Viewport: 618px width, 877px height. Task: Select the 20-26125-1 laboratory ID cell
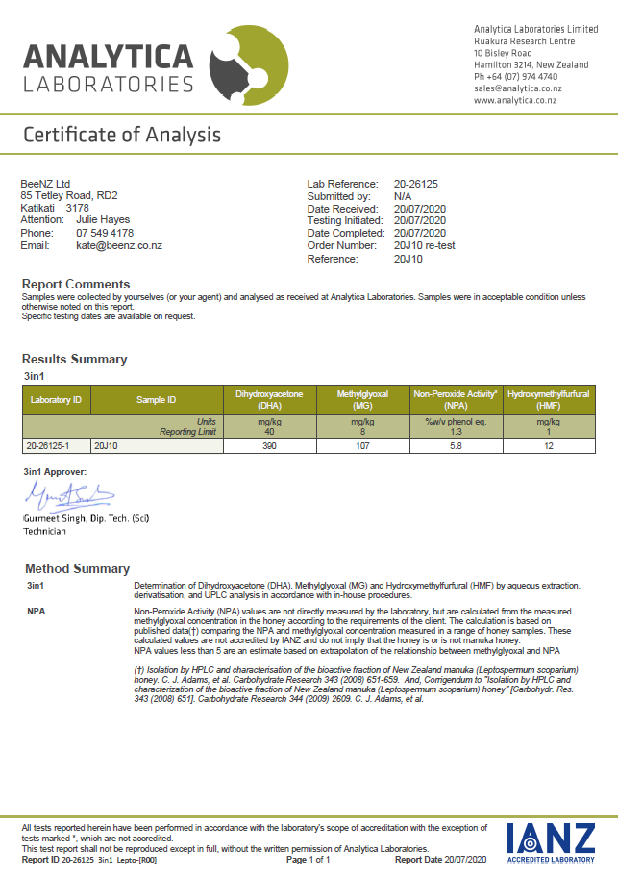(56, 446)
